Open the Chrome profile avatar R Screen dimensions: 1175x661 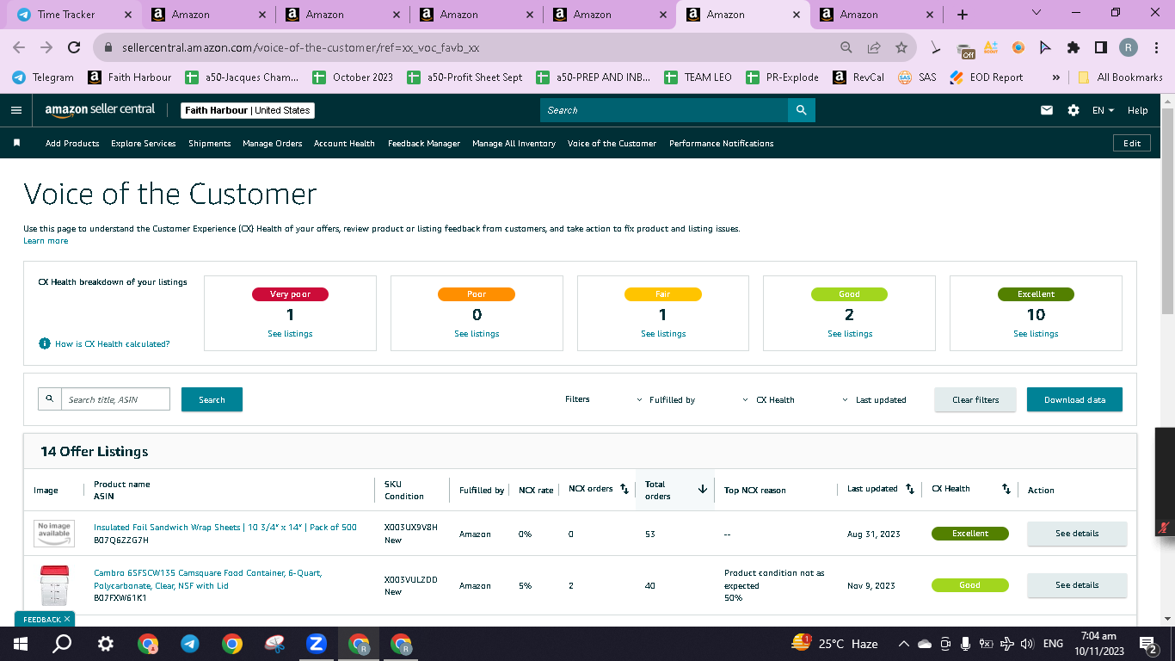point(1128,48)
